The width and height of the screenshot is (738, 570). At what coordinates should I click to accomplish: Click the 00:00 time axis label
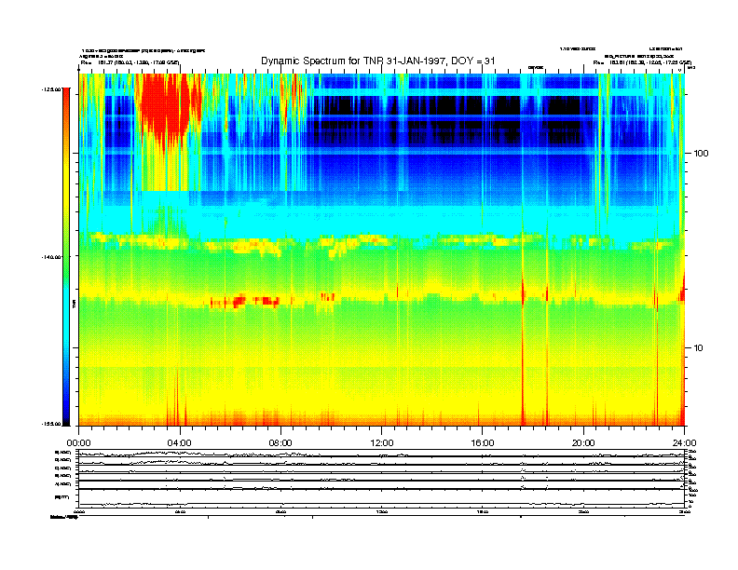[78, 443]
